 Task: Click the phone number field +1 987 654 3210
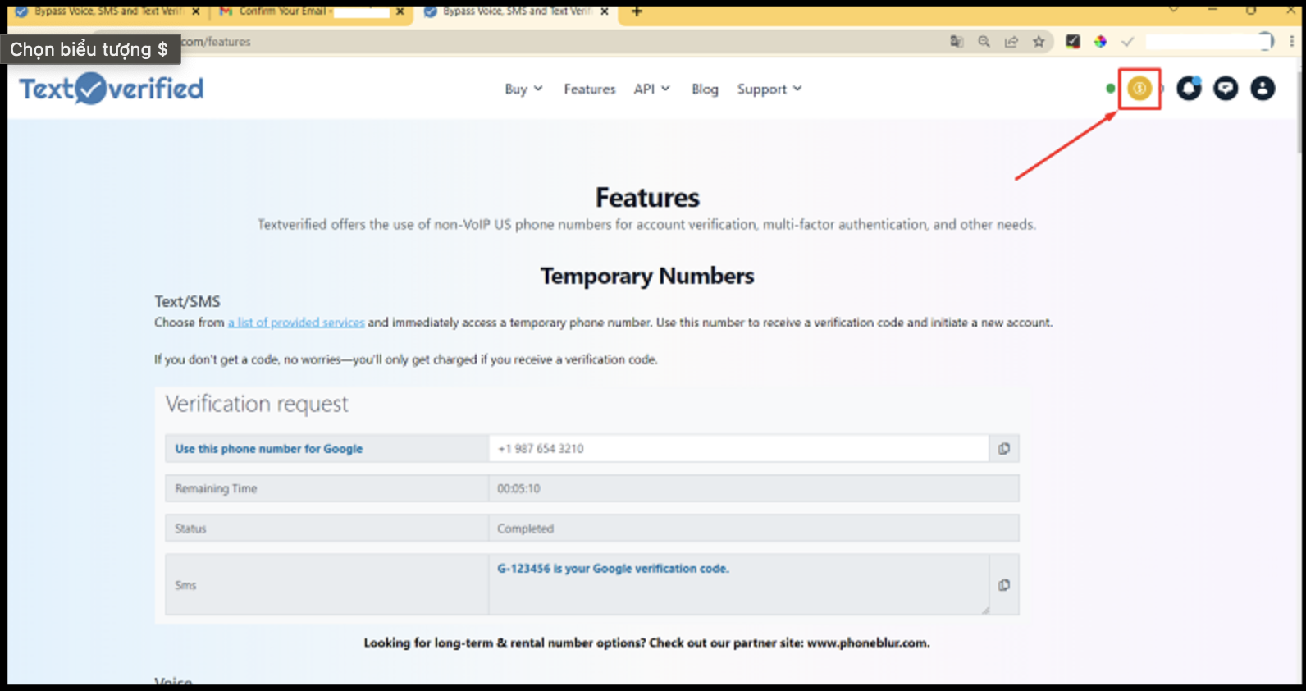(738, 449)
